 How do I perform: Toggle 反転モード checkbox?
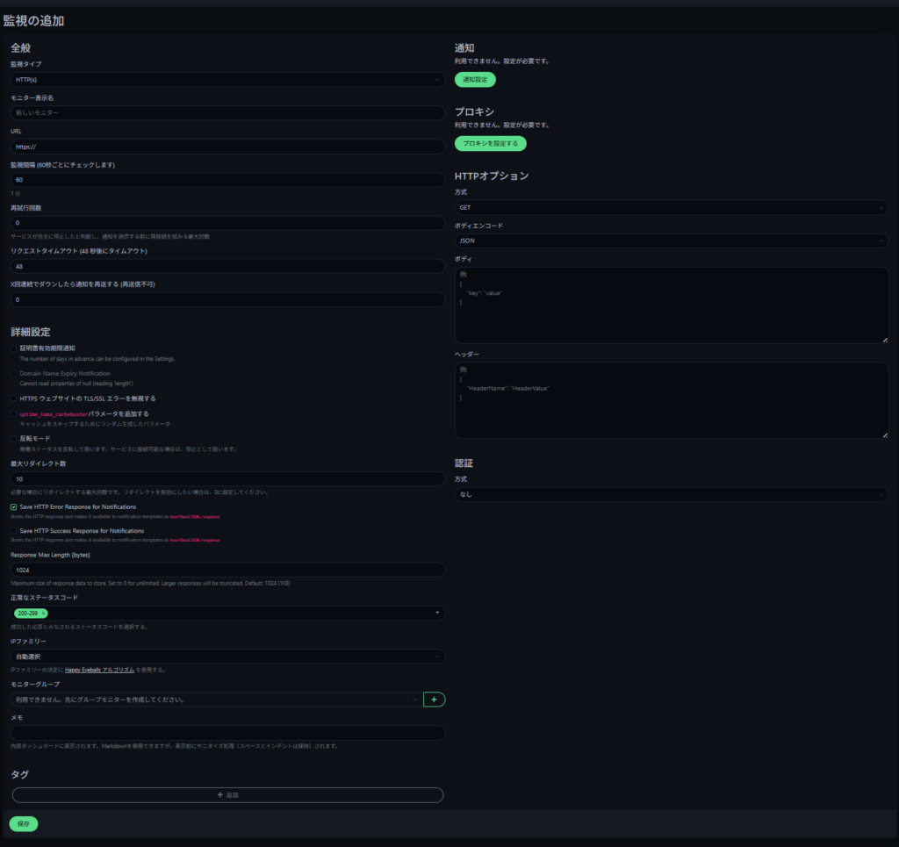click(14, 438)
